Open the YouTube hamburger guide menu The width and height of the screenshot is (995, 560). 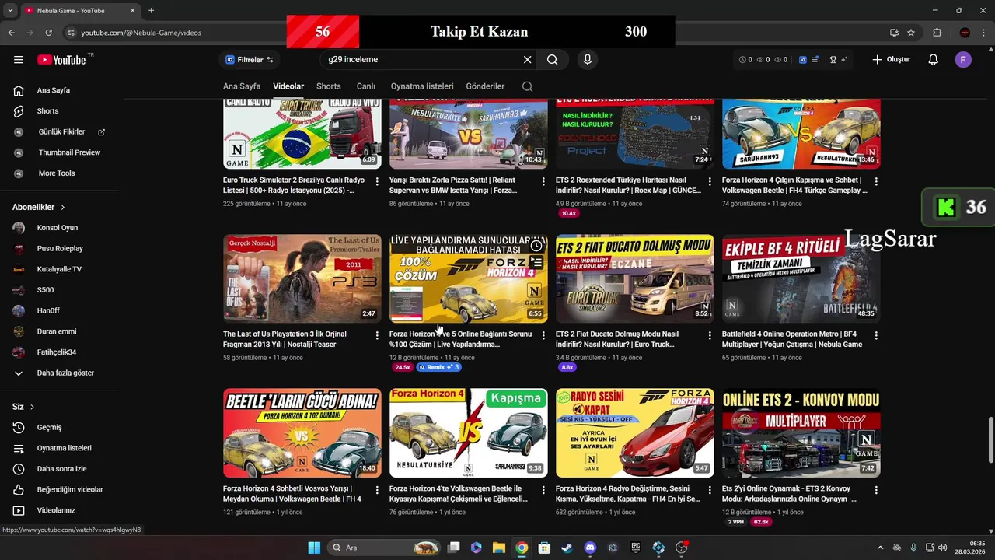(19, 59)
